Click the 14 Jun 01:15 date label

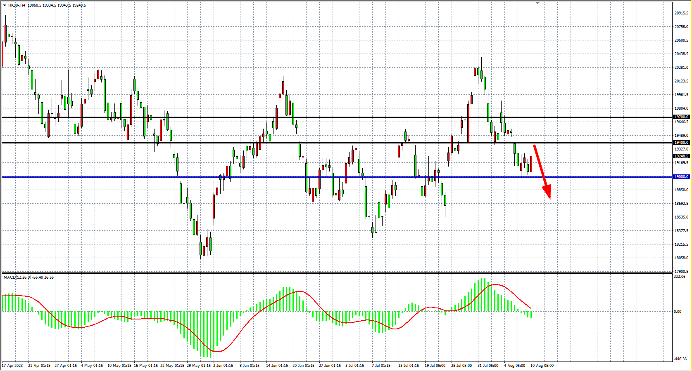(x=277, y=366)
